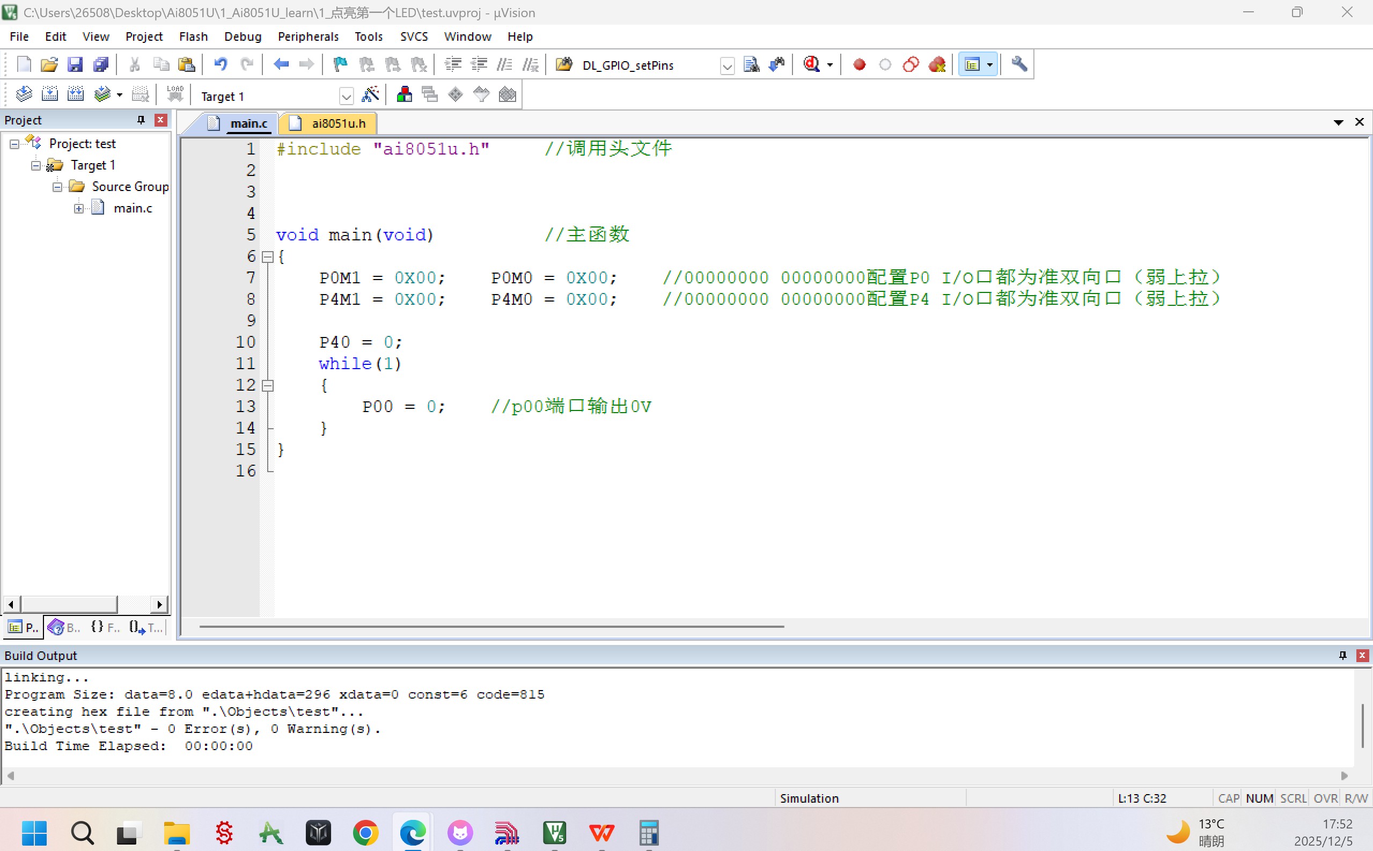Click the Rebuild all target files icon
This screenshot has height=851, width=1373.
(x=76, y=94)
